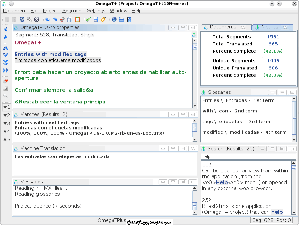This screenshot has height=225, width=299.
Task: Click machine translation 'Las entradas con etiquetas modificada'
Action: pos(62,156)
